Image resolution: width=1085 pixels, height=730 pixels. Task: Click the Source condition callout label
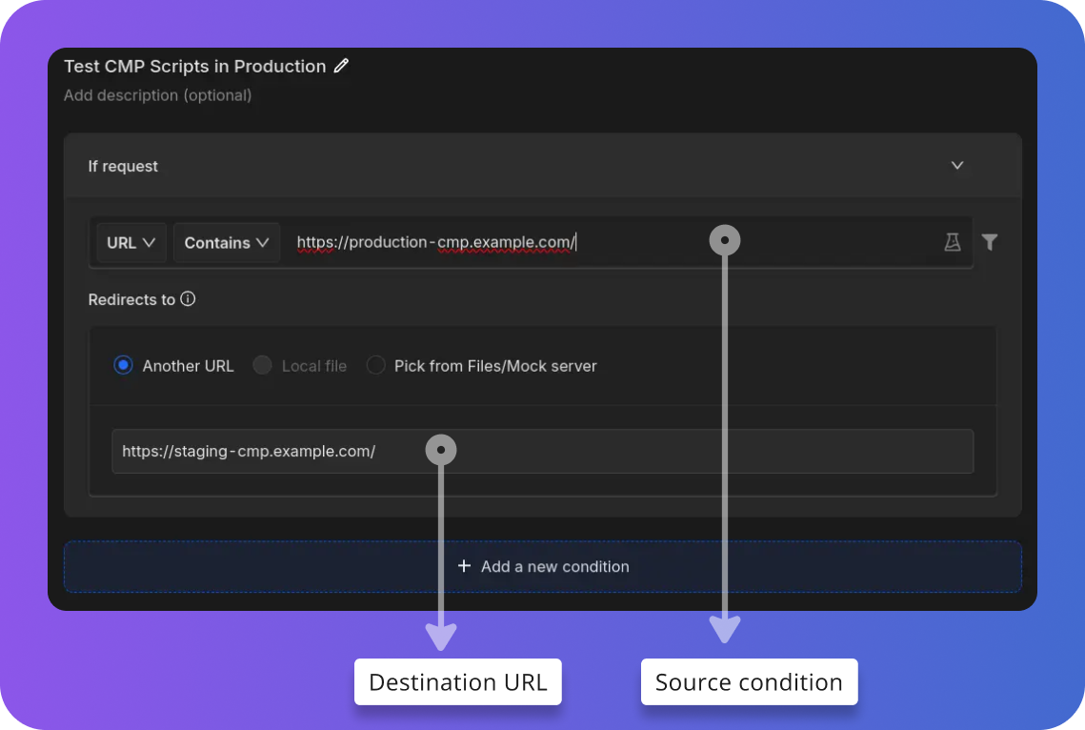(749, 681)
